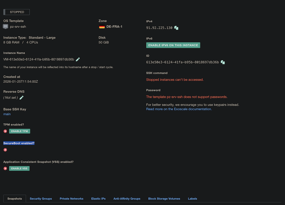Open the Security Groups tab

(x=41, y=199)
